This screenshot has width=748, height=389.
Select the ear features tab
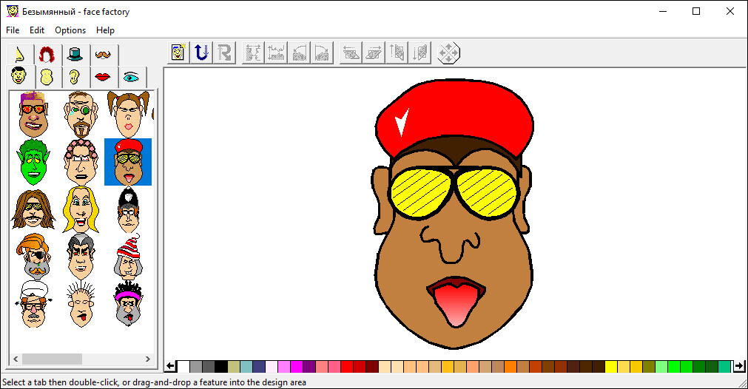pos(74,77)
